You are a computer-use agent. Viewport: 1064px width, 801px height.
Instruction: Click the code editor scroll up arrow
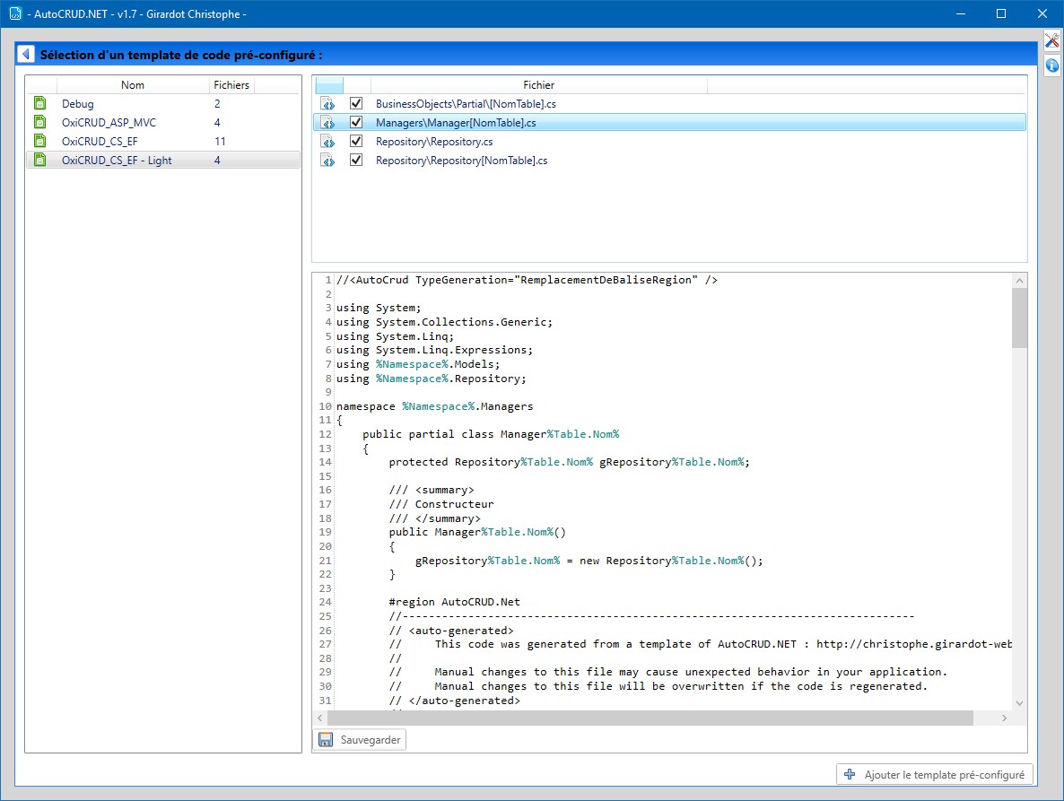coord(1019,281)
